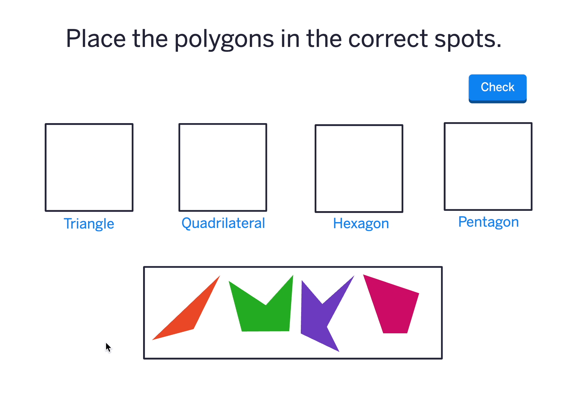Click the empty box above Quadrilateral
The image size is (573, 398).
[223, 167]
